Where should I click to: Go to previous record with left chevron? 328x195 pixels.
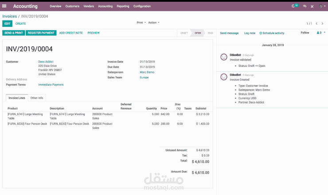pyautogui.click(x=317, y=23)
